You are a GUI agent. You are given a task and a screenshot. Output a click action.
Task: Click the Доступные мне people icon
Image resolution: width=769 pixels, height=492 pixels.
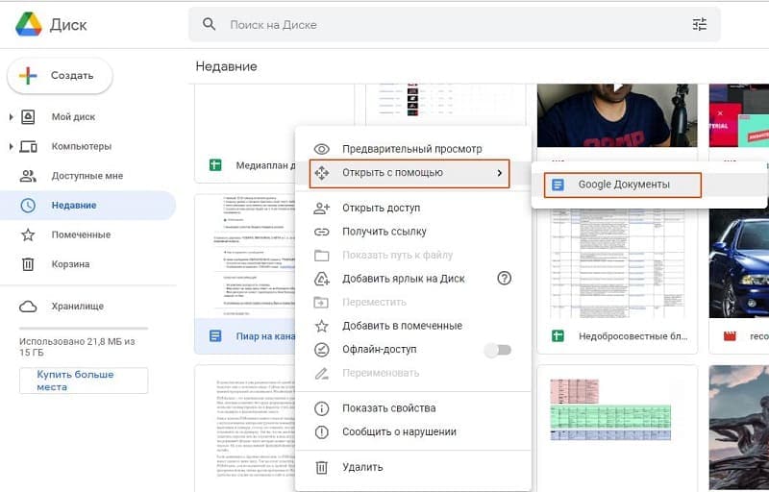click(28, 176)
